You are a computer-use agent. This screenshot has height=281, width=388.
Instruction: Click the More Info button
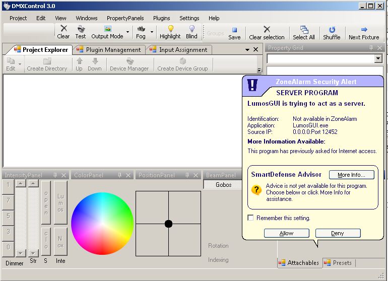tap(351, 175)
